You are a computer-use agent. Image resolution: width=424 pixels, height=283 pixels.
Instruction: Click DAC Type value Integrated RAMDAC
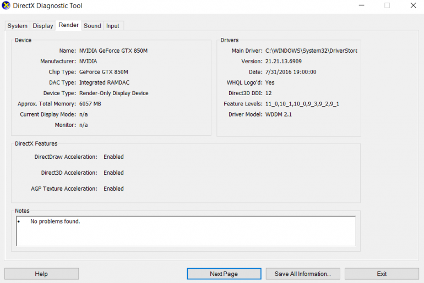105,82
